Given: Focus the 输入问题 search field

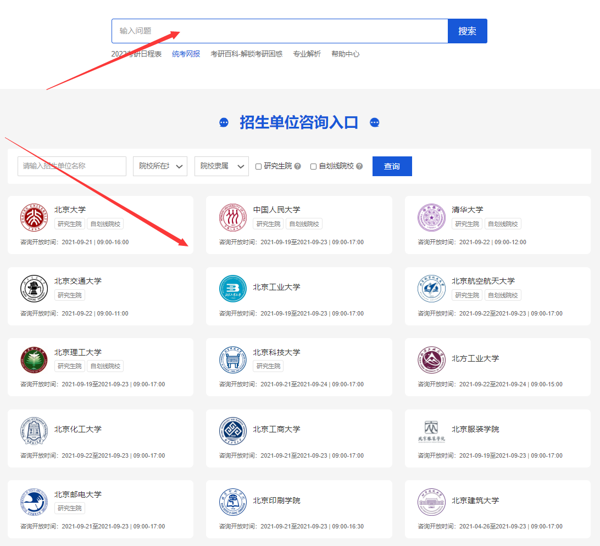Looking at the screenshot, I should pyautogui.click(x=280, y=31).
